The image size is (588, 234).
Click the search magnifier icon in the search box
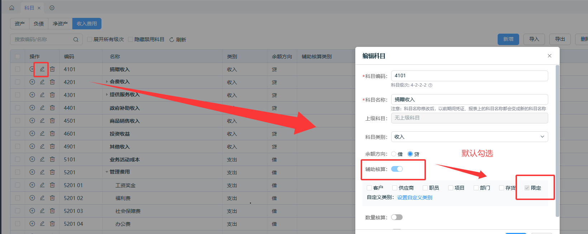(76, 40)
